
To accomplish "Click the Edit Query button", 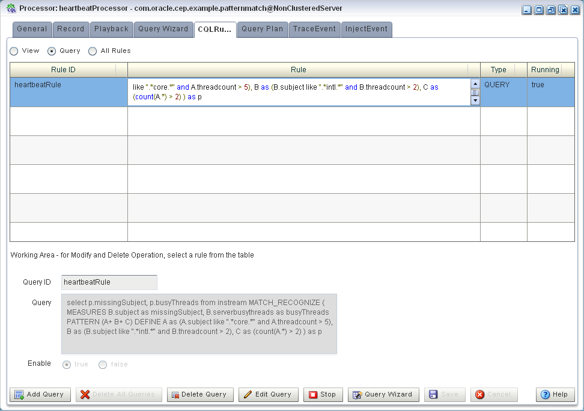I will 268,395.
